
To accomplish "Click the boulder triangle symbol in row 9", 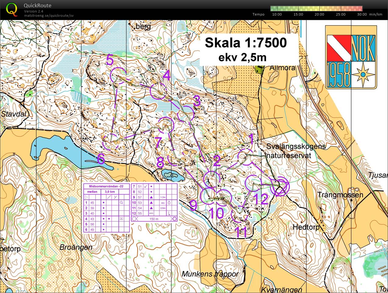I will coord(151,197).
